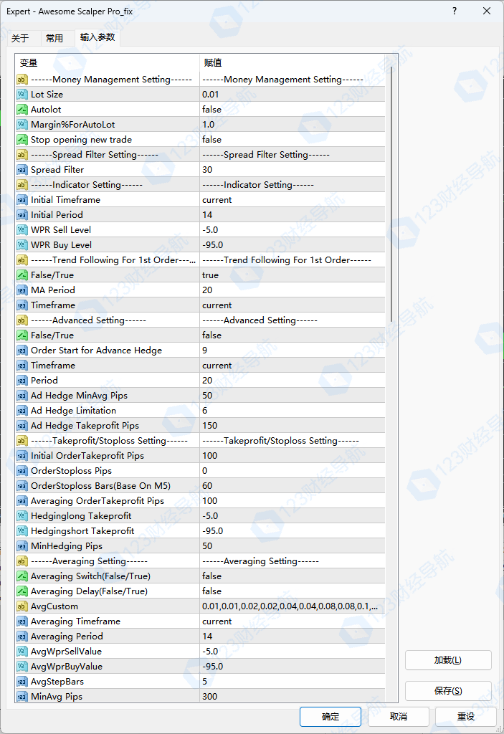Image resolution: width=504 pixels, height=734 pixels.
Task: Switch to the 常用 tab
Action: click(54, 39)
